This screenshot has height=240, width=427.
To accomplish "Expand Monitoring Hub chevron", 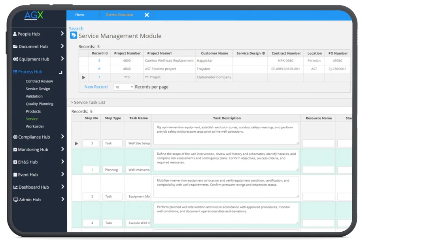I will click(62, 149).
